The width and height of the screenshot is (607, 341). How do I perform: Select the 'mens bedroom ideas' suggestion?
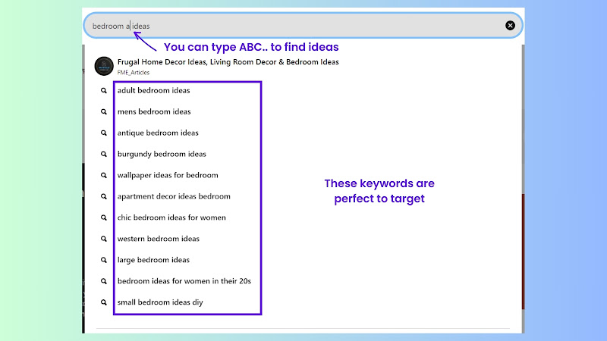(x=154, y=111)
